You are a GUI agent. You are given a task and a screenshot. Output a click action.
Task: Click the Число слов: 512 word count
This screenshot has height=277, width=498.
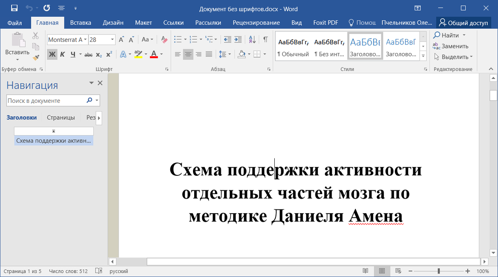(x=68, y=271)
